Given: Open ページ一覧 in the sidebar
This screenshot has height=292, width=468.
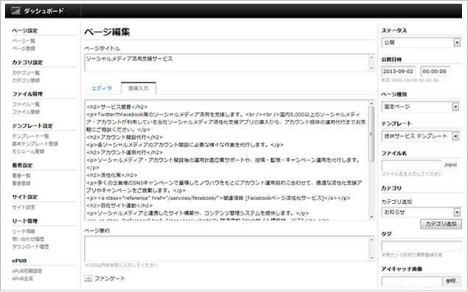Looking at the screenshot, I should [24, 40].
